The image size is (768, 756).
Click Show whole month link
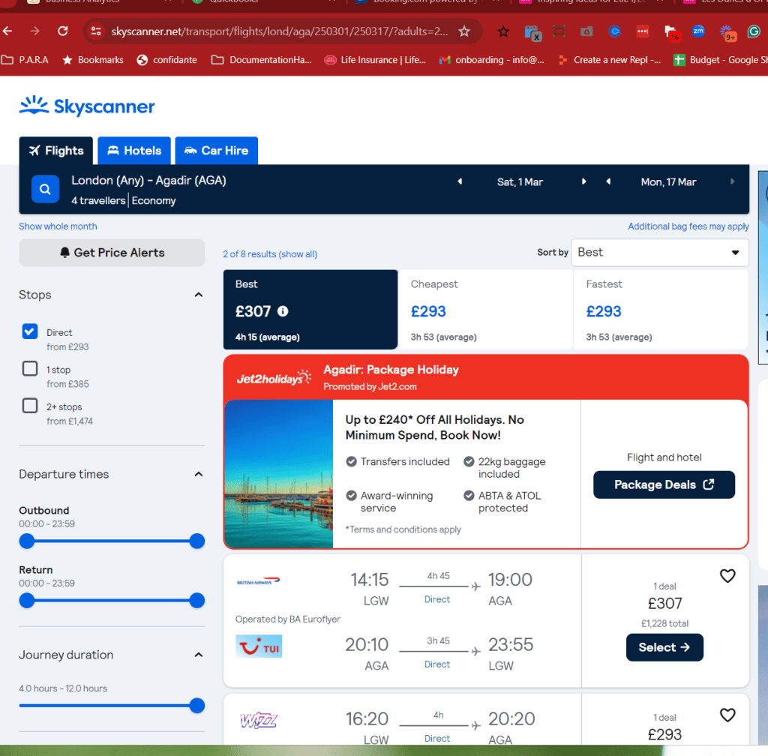coord(58,226)
